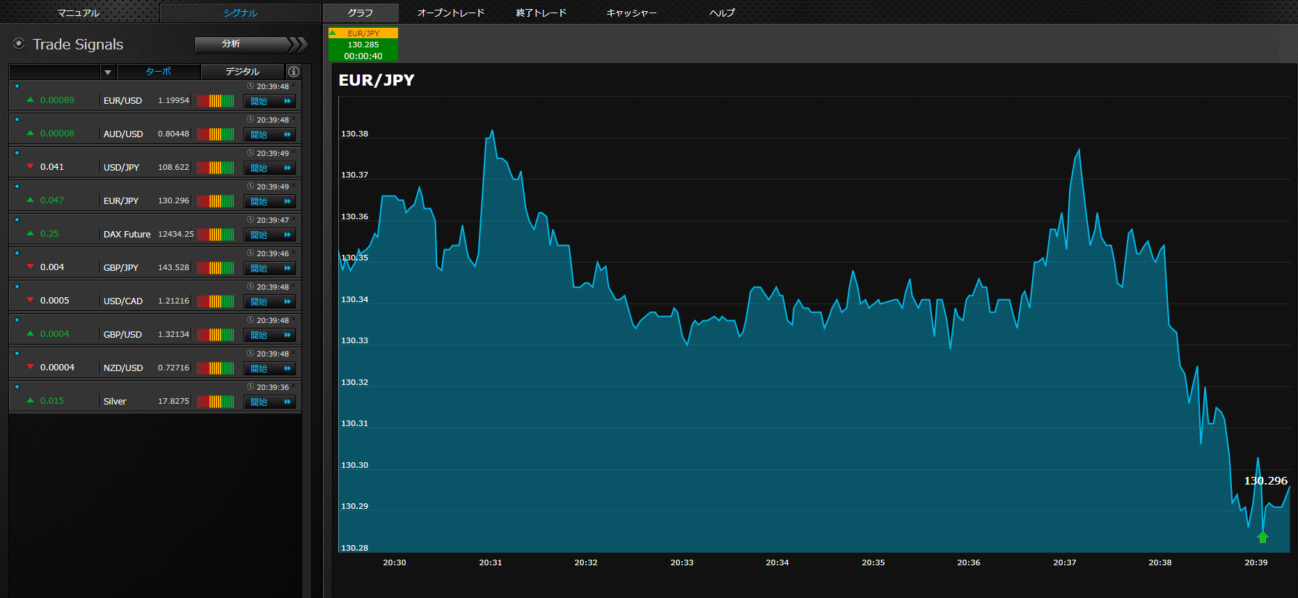
Task: Toggle blue dot indicator on Silver signal
Action: [17, 387]
